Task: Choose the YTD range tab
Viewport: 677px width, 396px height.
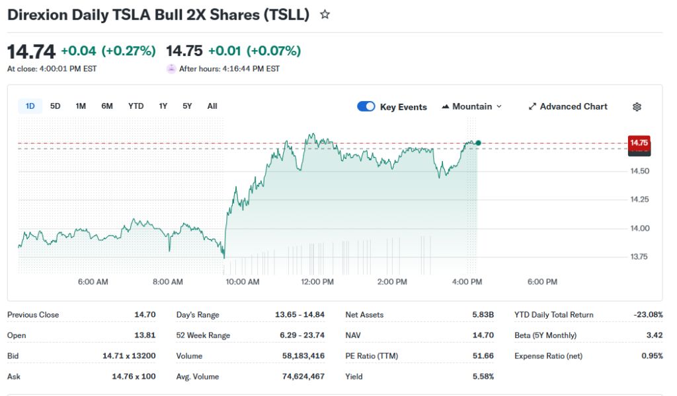Action: [x=136, y=106]
